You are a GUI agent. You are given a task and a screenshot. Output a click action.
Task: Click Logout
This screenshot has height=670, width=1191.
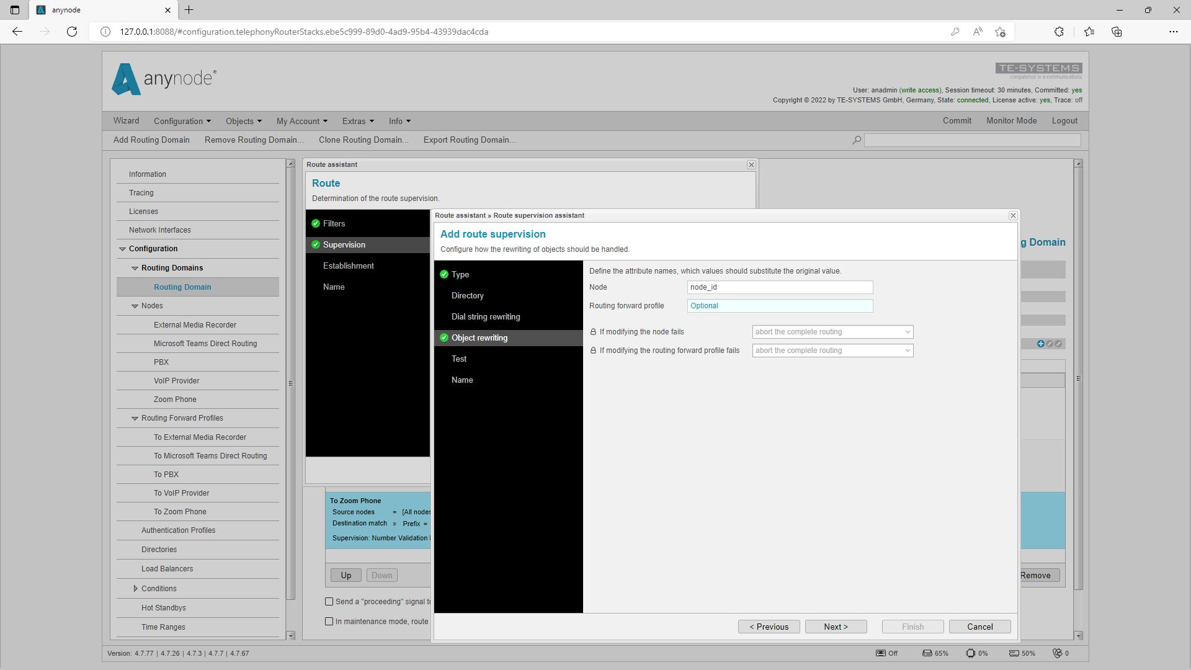[x=1064, y=121]
